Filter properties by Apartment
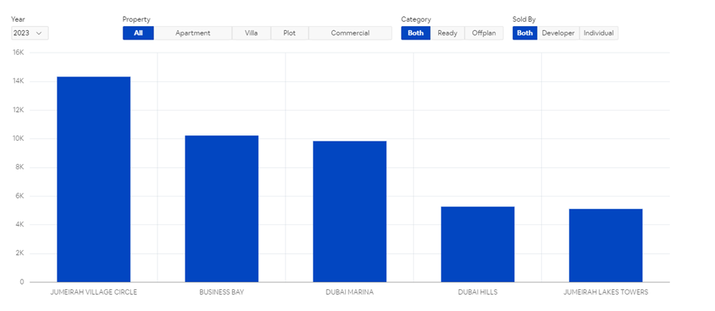 point(193,33)
